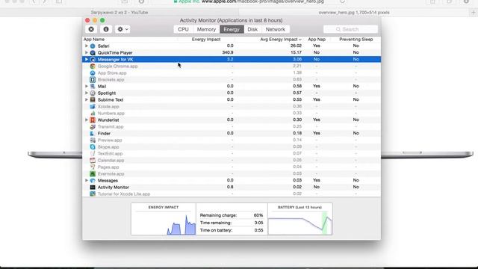
Task: Click the Preview app icon
Action: point(93,140)
